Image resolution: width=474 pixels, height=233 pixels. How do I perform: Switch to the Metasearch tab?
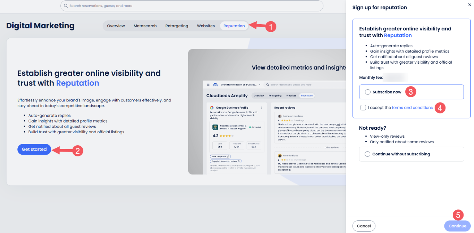(x=145, y=26)
